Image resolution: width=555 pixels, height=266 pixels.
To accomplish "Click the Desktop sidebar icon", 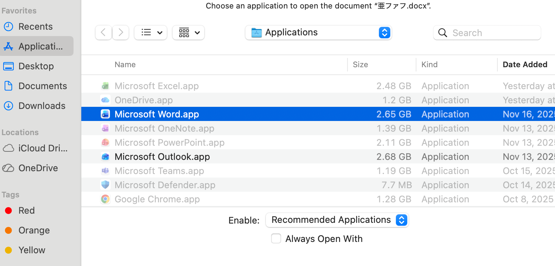I will (8, 66).
